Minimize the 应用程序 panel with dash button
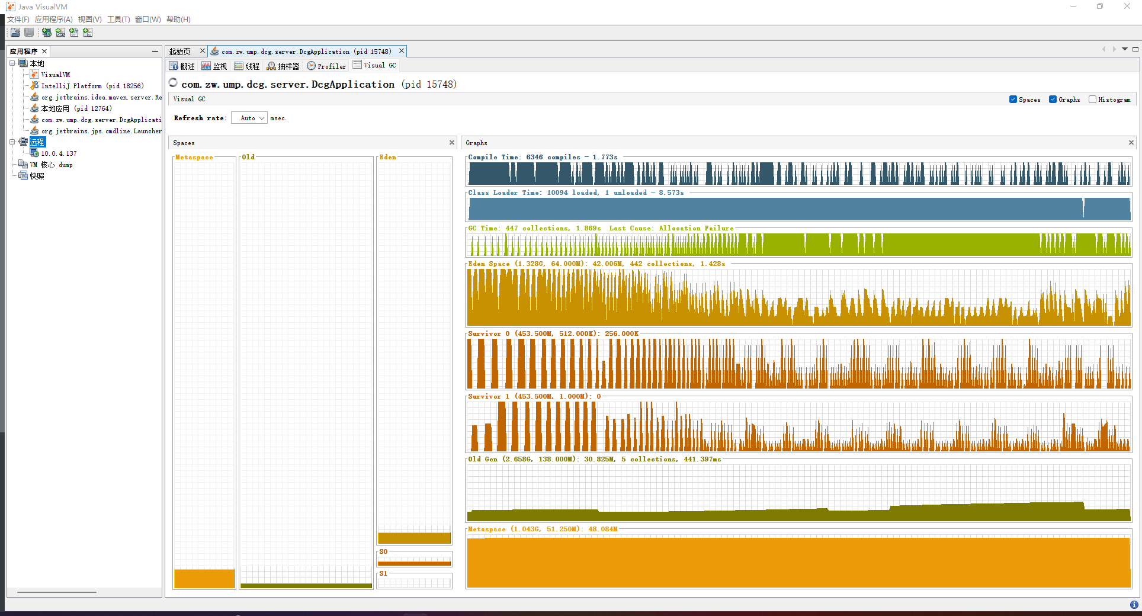 pyautogui.click(x=155, y=52)
